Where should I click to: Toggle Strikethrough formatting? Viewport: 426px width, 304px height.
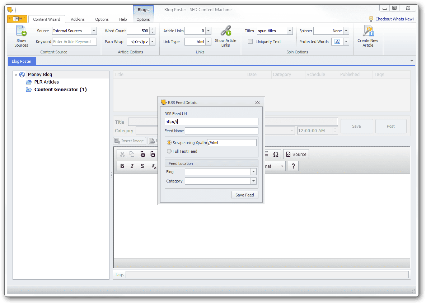click(x=142, y=166)
